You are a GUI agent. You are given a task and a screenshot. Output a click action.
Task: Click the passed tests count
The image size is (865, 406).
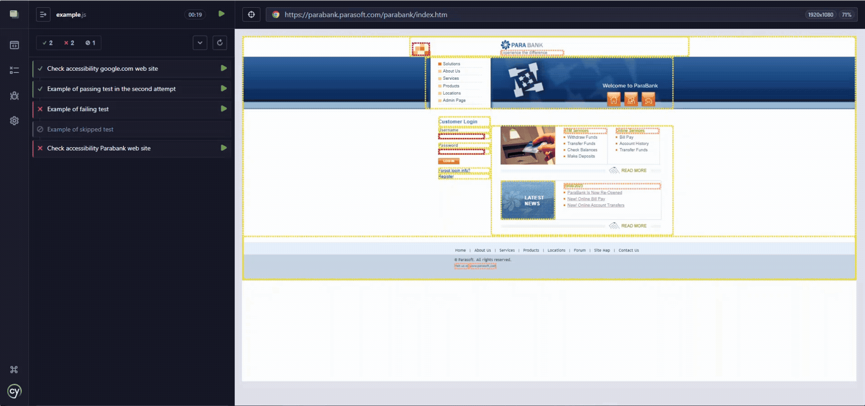48,43
